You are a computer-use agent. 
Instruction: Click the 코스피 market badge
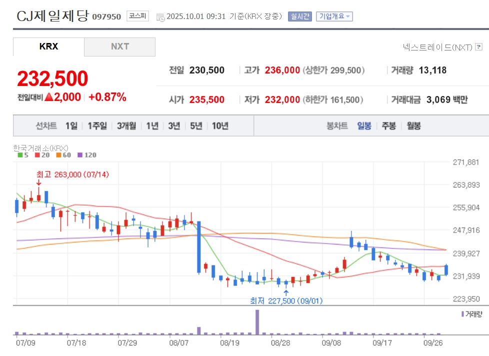tap(137, 16)
